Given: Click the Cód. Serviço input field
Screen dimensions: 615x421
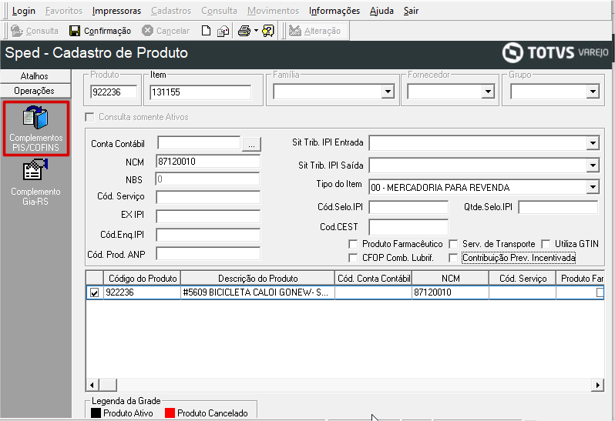Looking at the screenshot, I should [208, 197].
